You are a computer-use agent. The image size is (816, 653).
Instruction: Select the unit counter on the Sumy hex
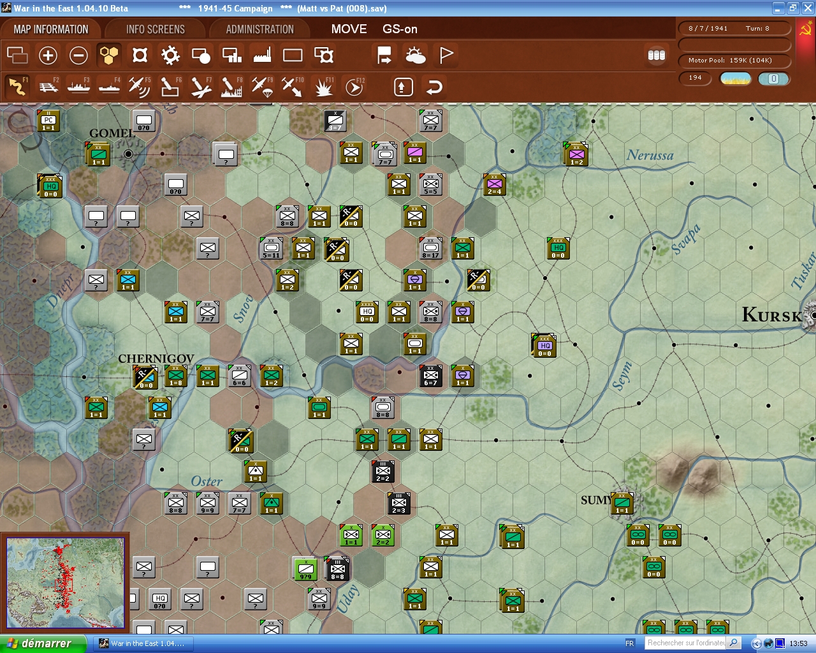click(622, 503)
